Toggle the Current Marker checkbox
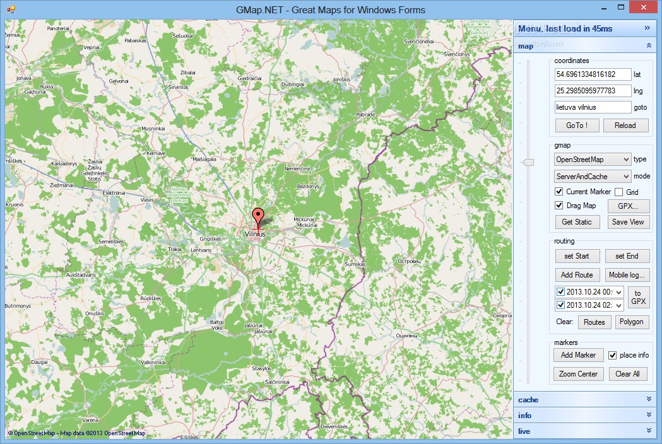Viewport: 662px width, 444px height. pos(559,192)
